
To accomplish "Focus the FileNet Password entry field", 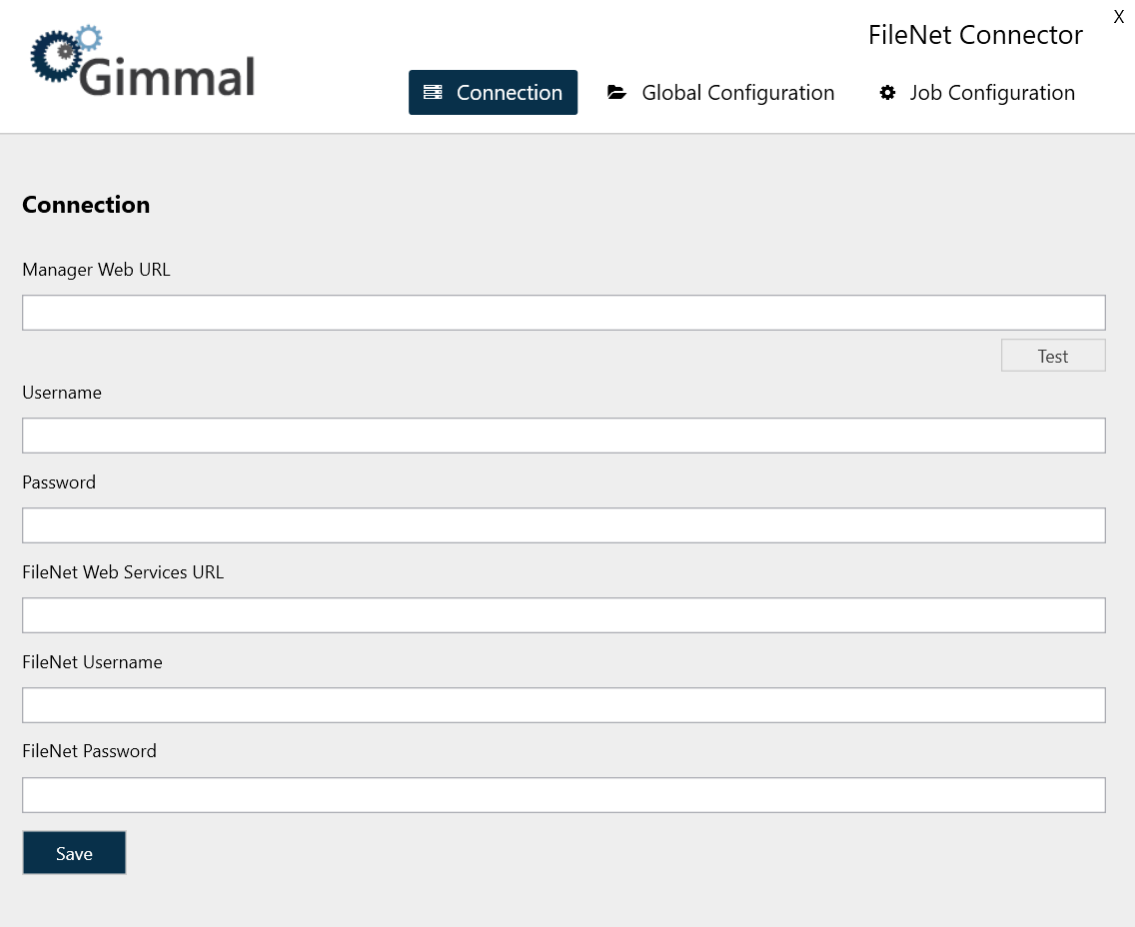I will click(564, 794).
